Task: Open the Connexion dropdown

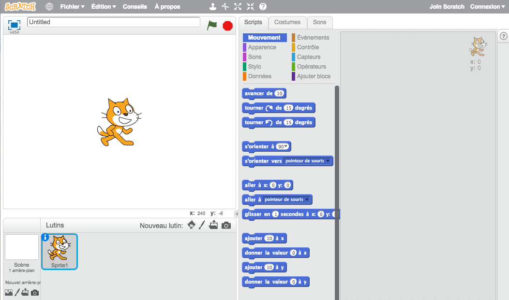Action: (x=487, y=6)
